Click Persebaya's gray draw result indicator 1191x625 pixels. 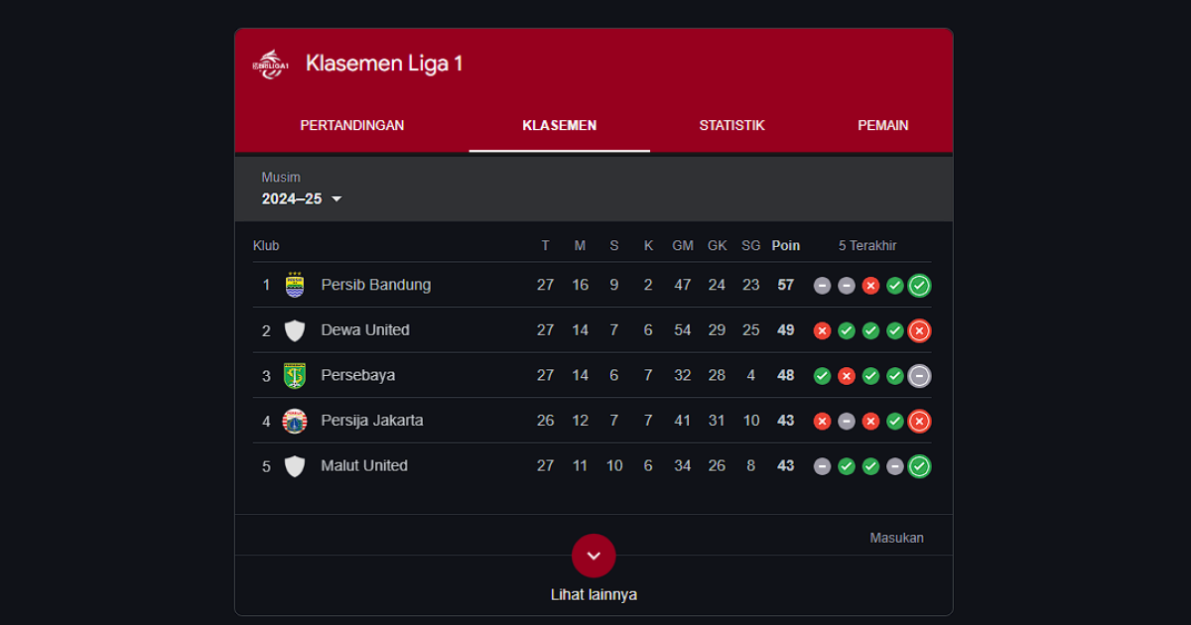click(x=919, y=375)
